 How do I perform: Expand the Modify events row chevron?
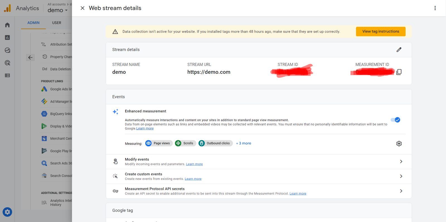click(401, 162)
